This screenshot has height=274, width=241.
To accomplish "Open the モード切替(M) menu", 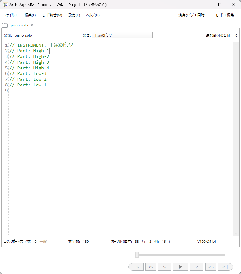I will (52, 15).
